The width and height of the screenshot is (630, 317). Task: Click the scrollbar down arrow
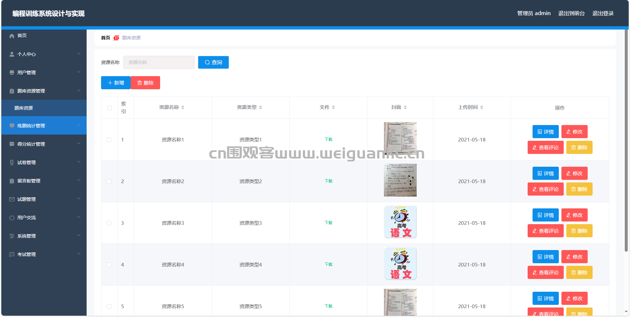626,312
